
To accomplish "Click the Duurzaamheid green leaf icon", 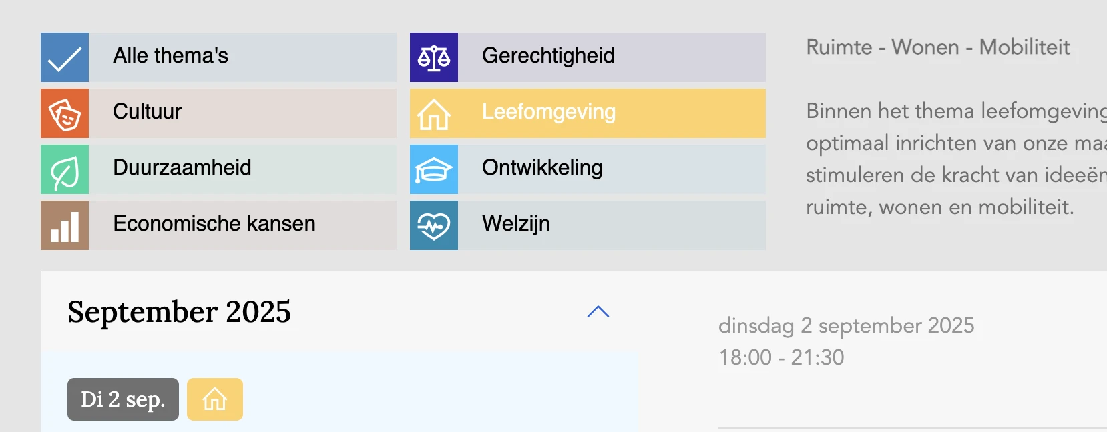I will 65,169.
